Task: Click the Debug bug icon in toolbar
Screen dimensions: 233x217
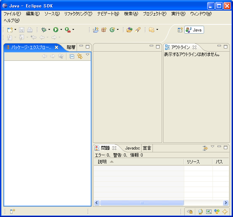Action: (44, 30)
